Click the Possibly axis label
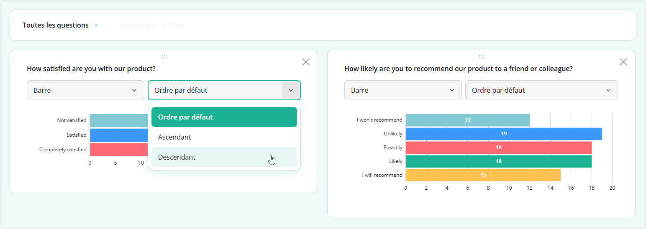The height and width of the screenshot is (229, 646). 393,148
